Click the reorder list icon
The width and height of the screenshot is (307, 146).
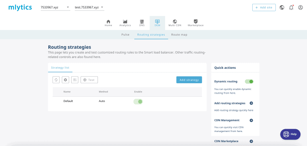[75, 80]
